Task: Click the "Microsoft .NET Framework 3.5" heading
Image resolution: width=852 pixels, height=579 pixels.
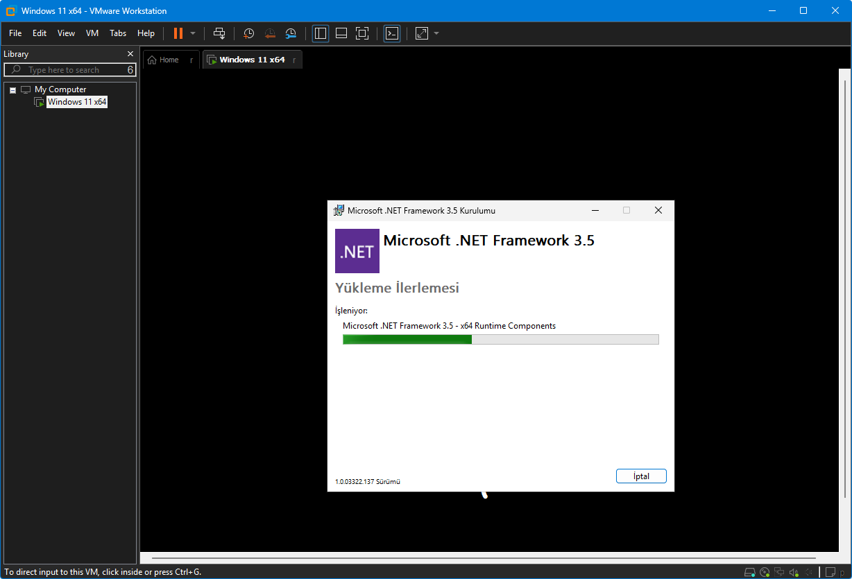Action: [x=488, y=241]
